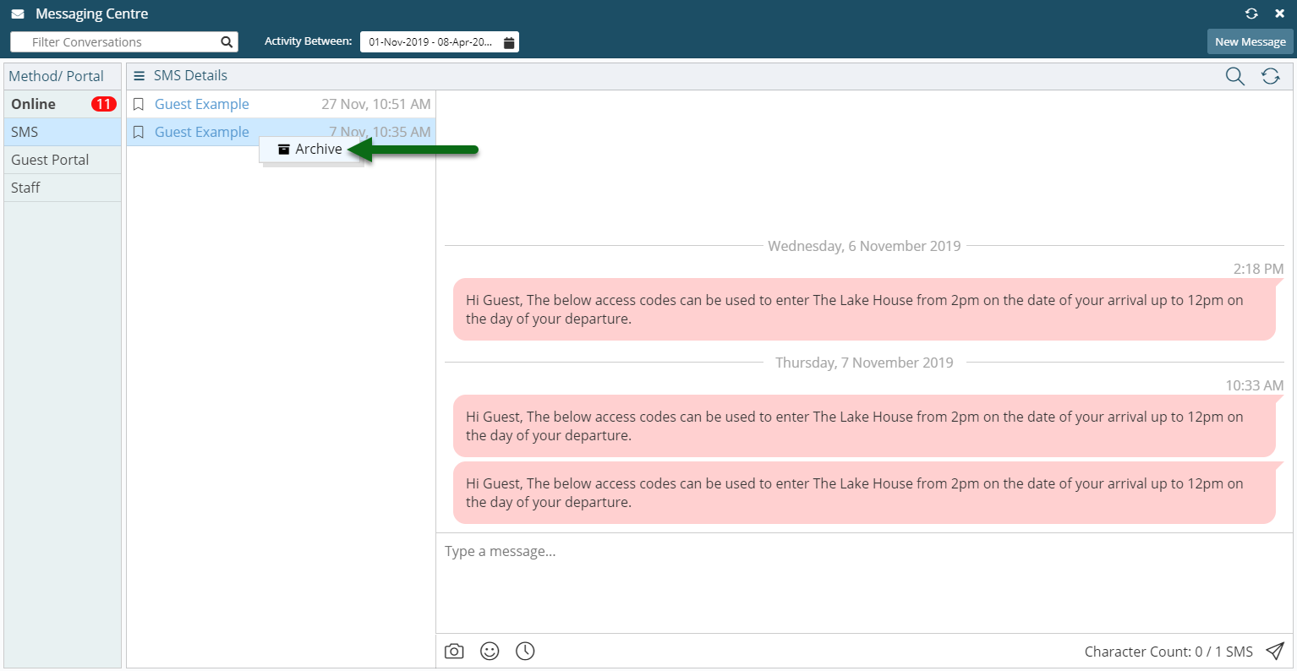Image resolution: width=1297 pixels, height=671 pixels.
Task: Click the Thursday, 7 November 2019 date label
Action: coord(864,363)
